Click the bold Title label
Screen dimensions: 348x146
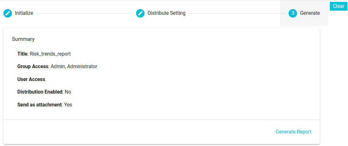(22, 54)
